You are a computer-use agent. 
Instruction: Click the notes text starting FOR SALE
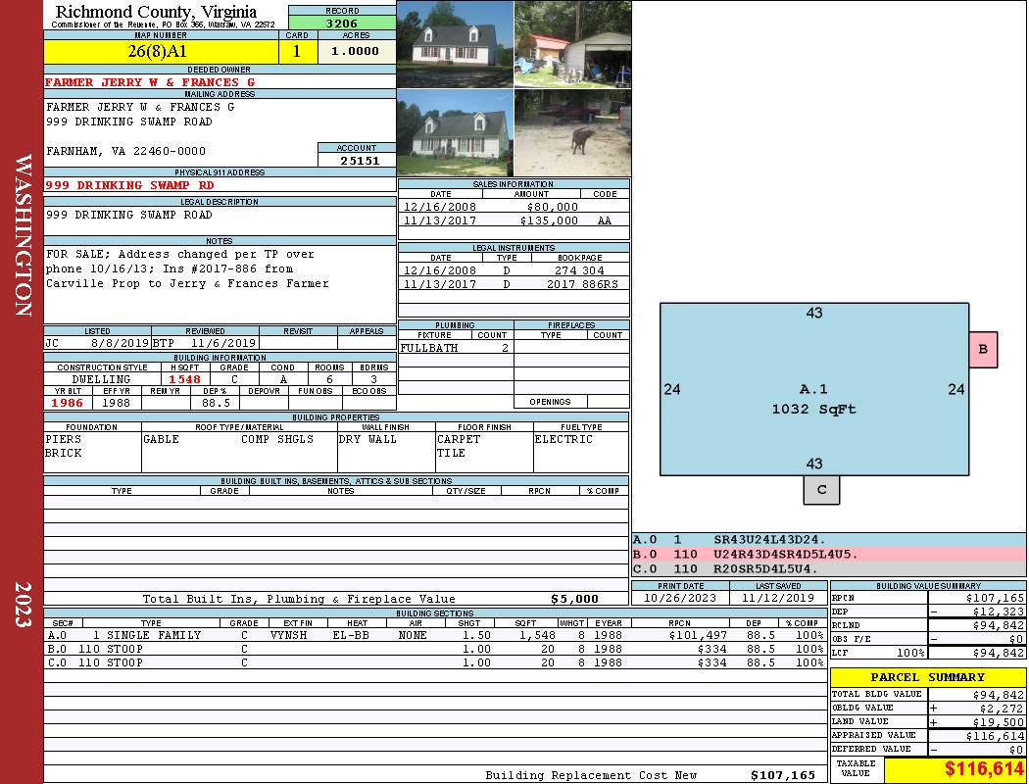point(187,269)
